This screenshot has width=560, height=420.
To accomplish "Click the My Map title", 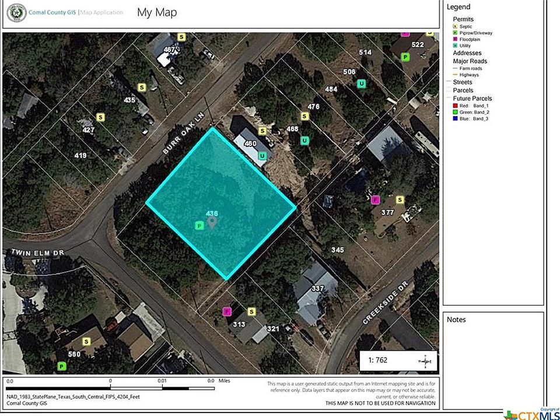I will 157,12.
